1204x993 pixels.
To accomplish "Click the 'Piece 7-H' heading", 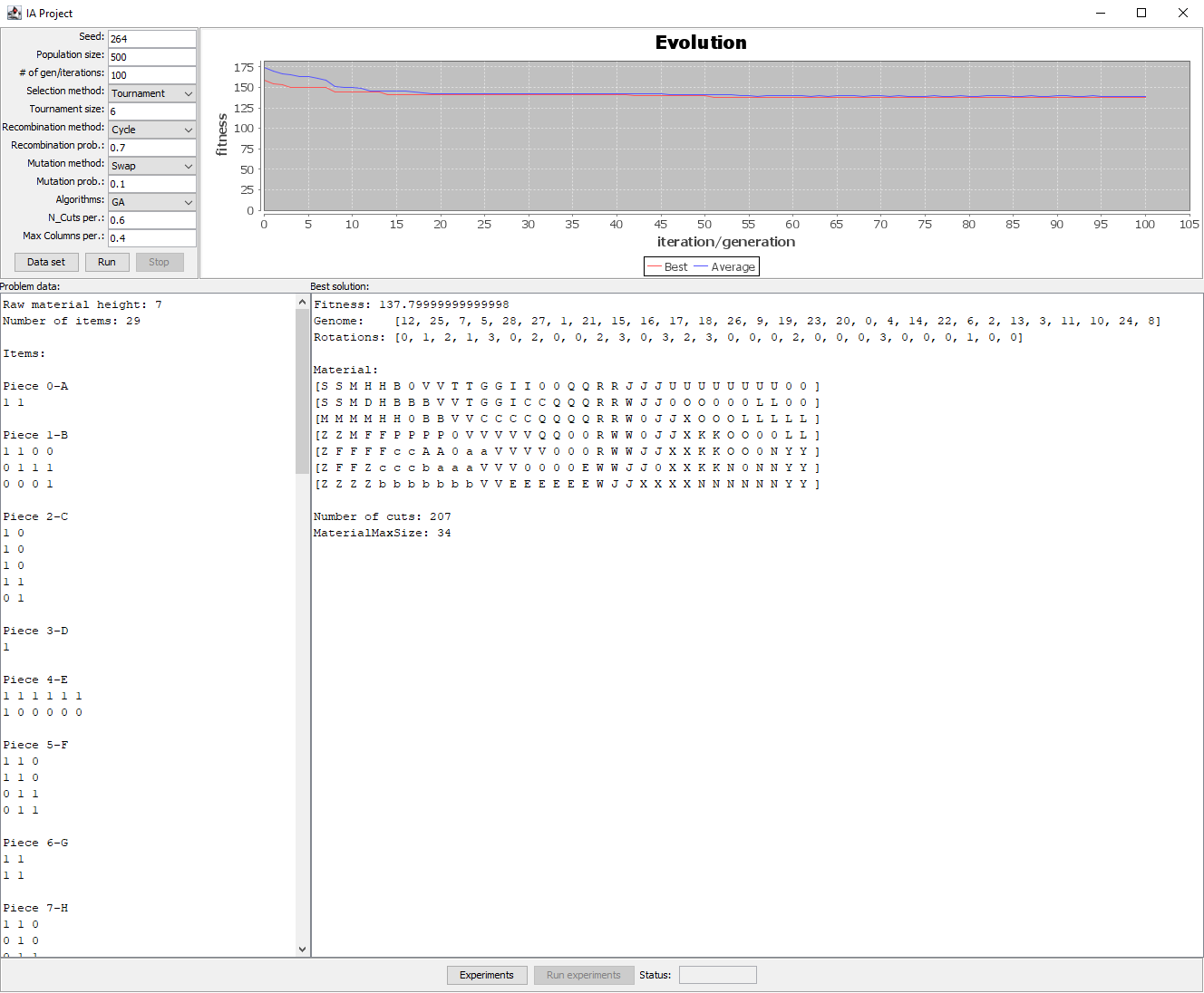I will click(35, 908).
